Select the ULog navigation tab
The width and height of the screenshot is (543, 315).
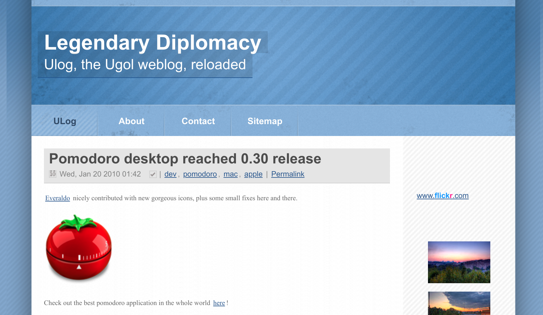pyautogui.click(x=65, y=121)
